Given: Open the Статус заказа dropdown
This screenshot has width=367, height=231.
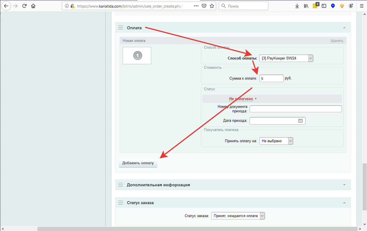Looking at the screenshot, I should (238, 216).
